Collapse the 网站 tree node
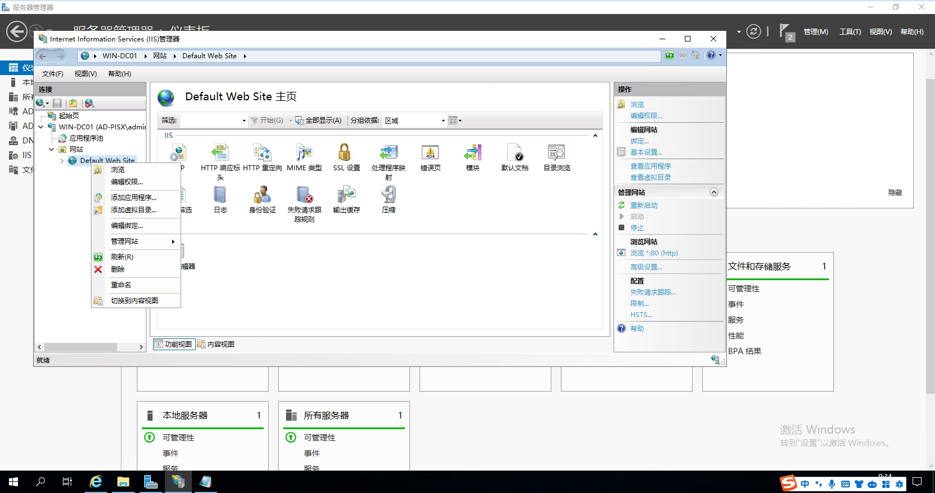 [51, 150]
